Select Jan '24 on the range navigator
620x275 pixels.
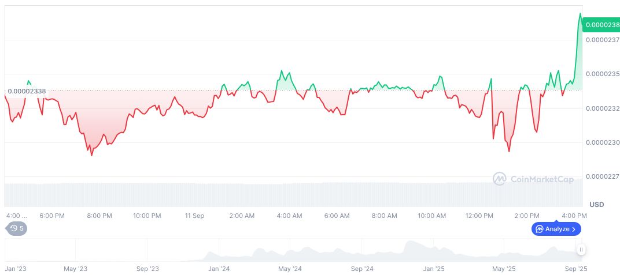point(219,269)
